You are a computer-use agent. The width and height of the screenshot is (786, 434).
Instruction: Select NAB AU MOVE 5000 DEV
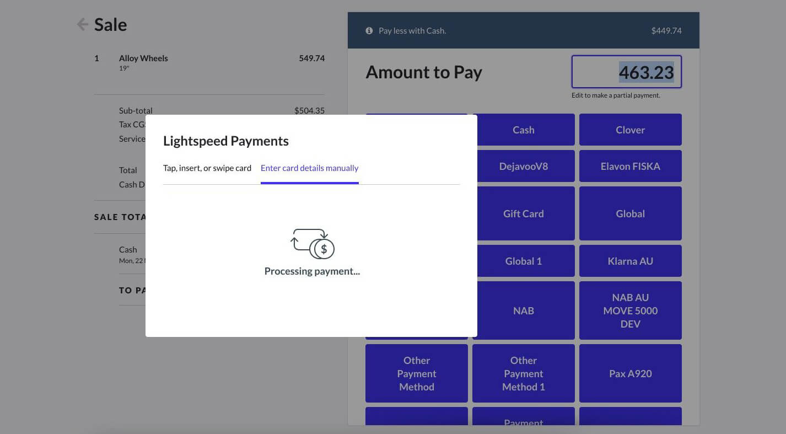point(630,310)
